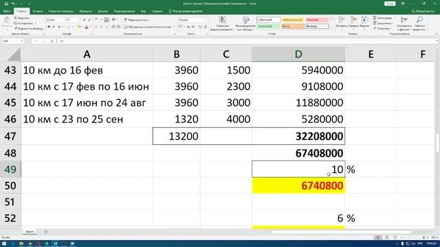Image resolution: width=440 pixels, height=247 pixels.
Task: Click the cell containing 32208000
Action: point(298,136)
